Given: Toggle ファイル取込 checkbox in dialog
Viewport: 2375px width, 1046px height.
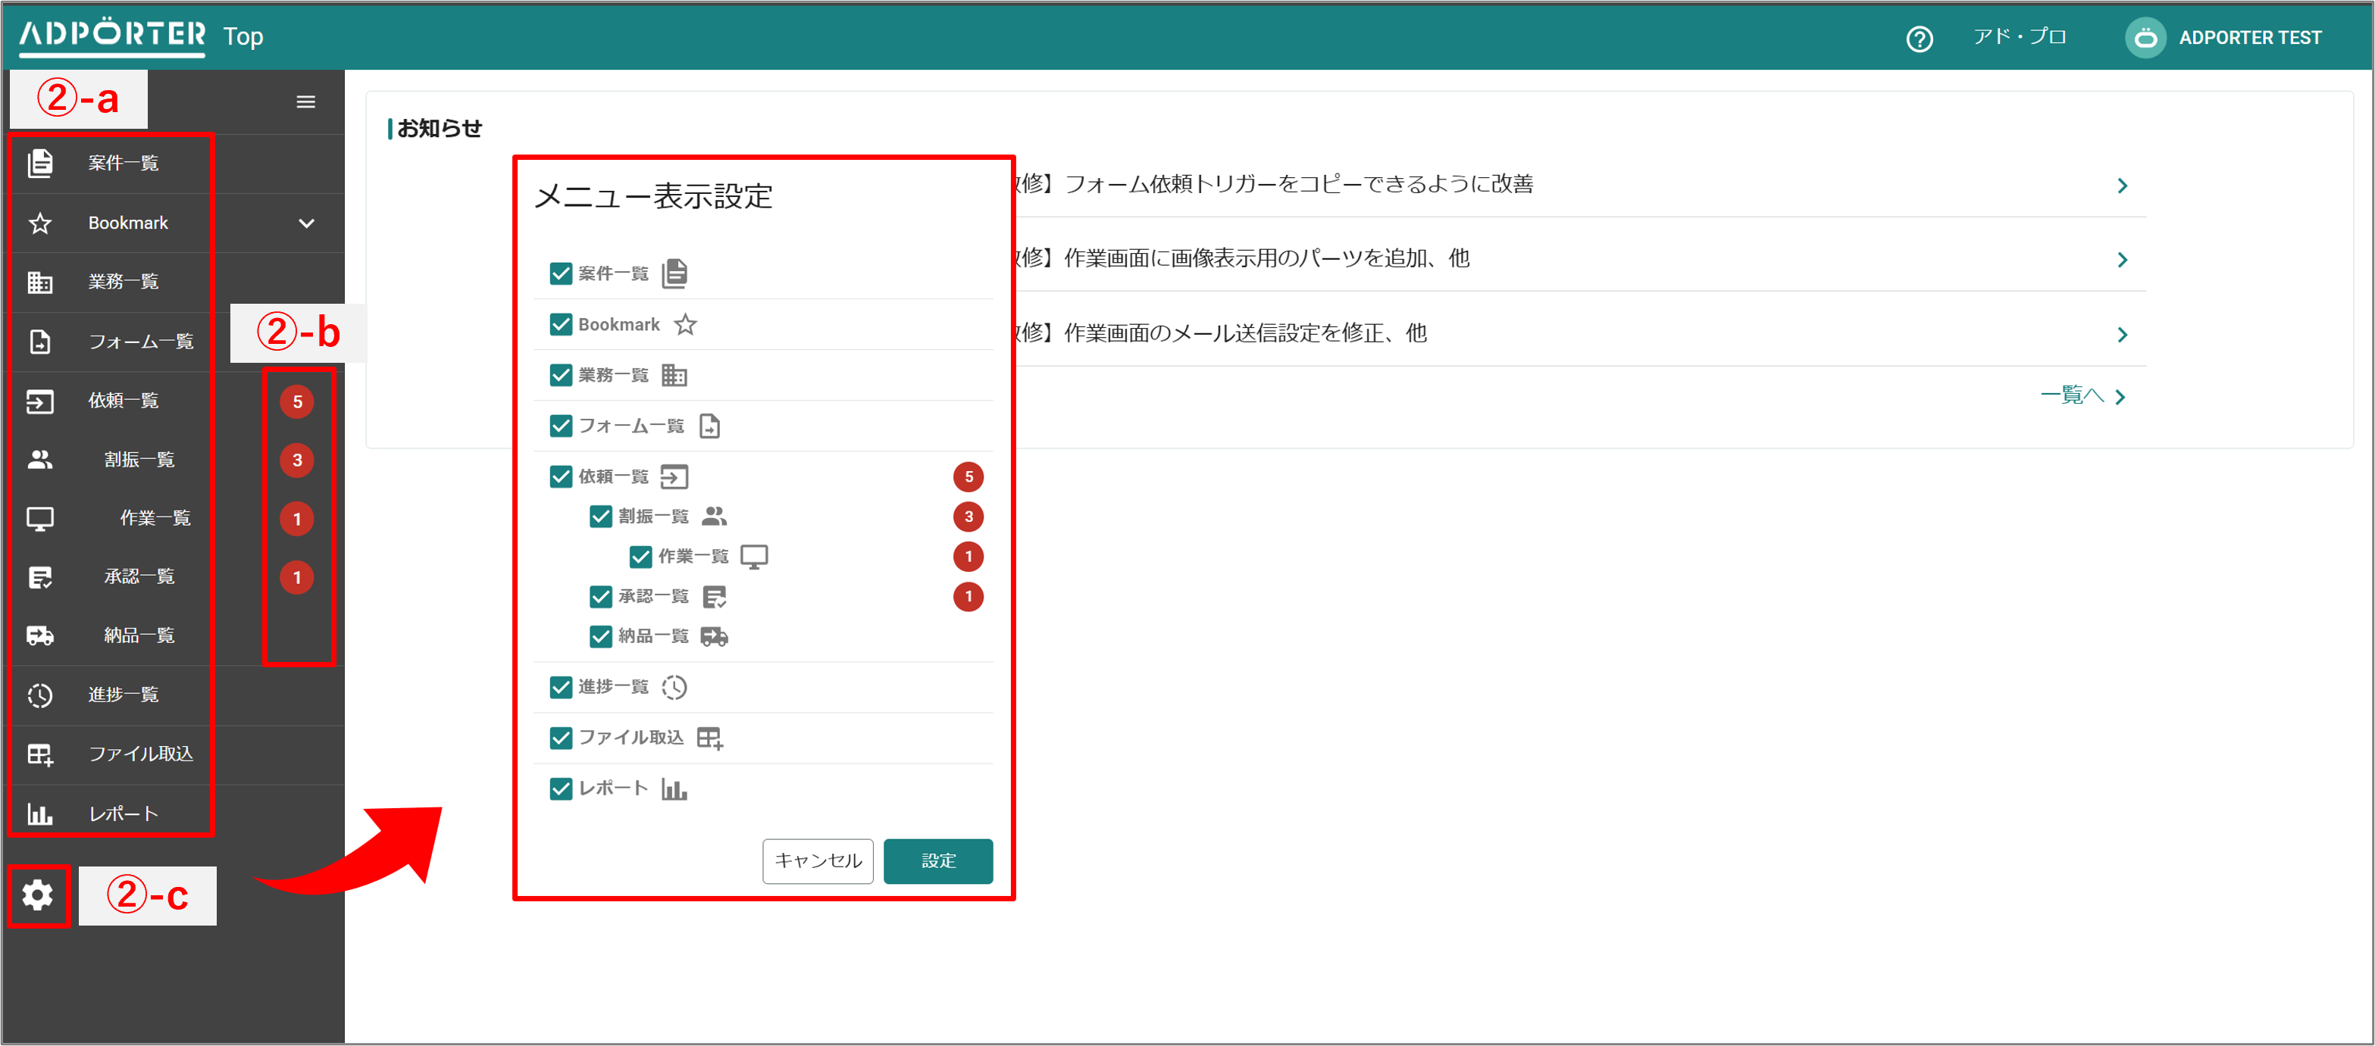Looking at the screenshot, I should click(x=561, y=738).
